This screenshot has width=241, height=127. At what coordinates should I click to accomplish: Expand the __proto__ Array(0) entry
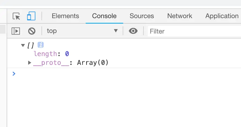tap(30, 63)
